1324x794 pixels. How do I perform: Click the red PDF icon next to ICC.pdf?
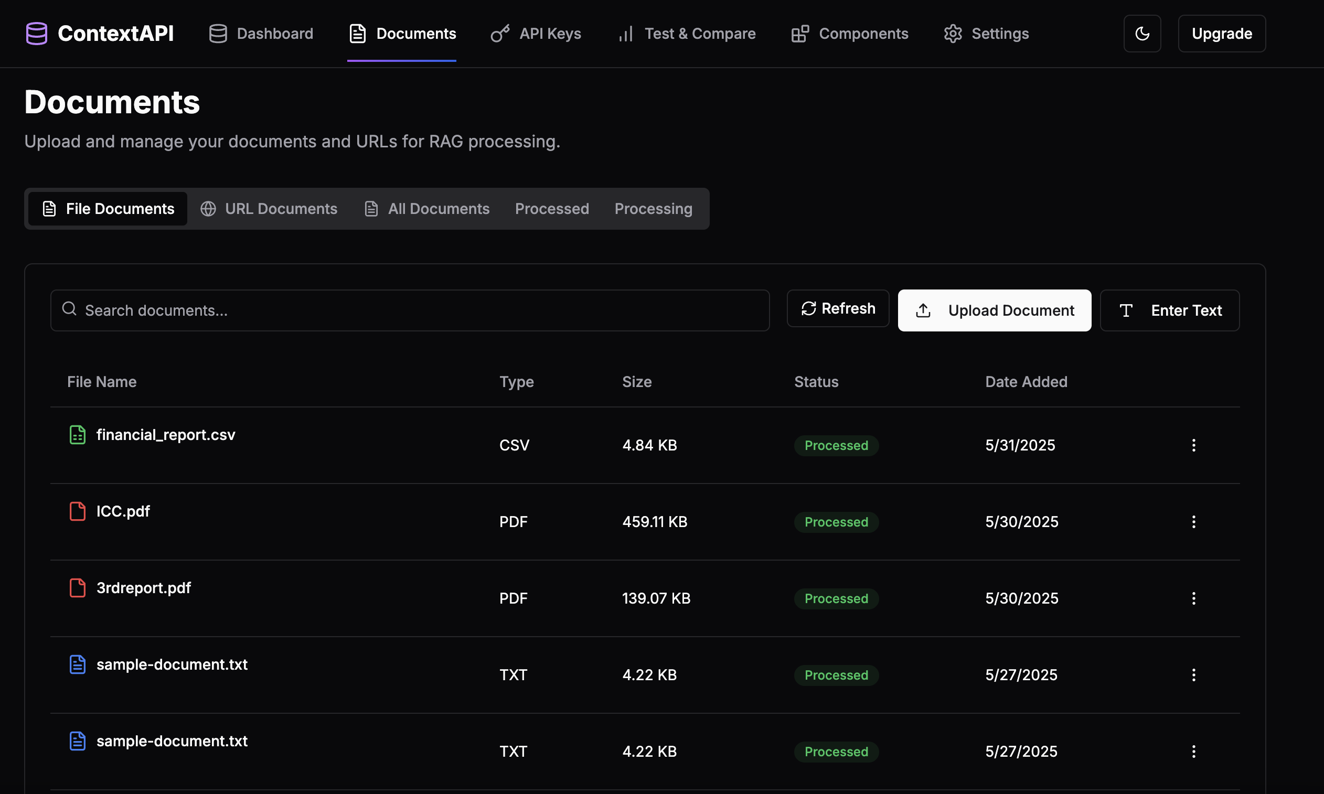(78, 511)
